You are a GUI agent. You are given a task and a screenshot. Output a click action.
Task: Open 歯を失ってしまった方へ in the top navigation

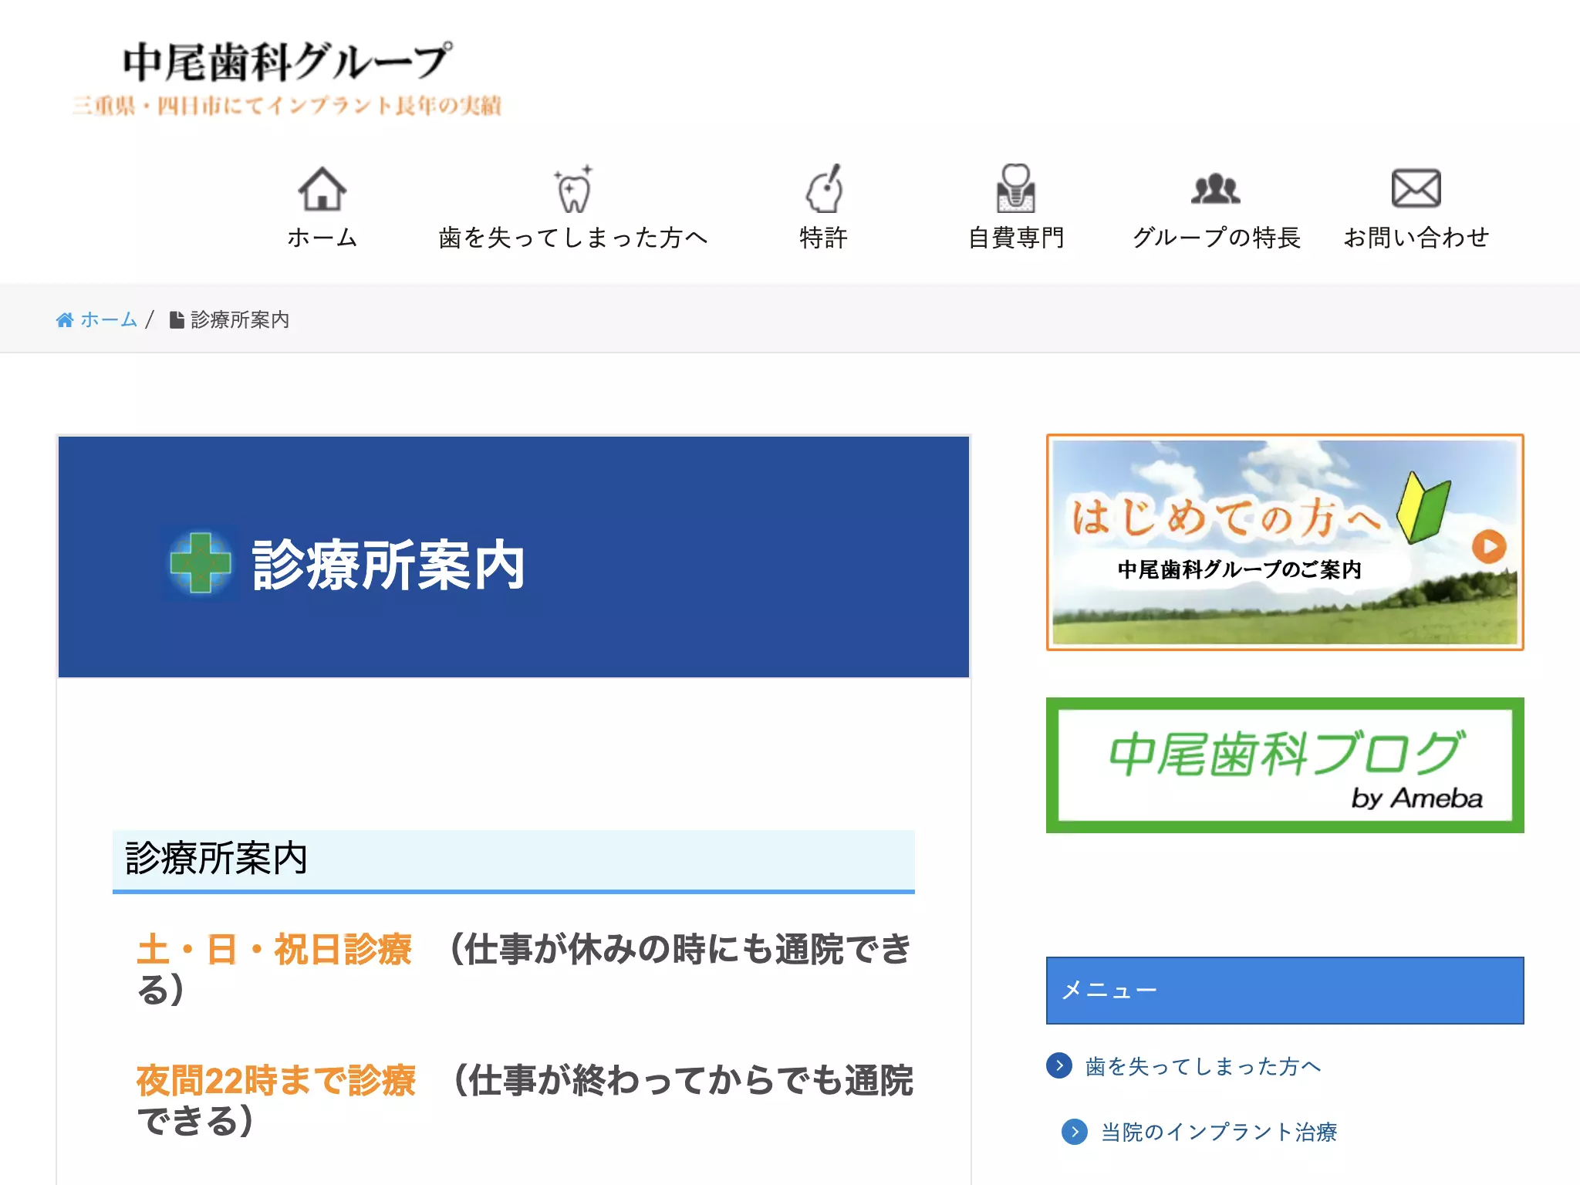click(573, 238)
